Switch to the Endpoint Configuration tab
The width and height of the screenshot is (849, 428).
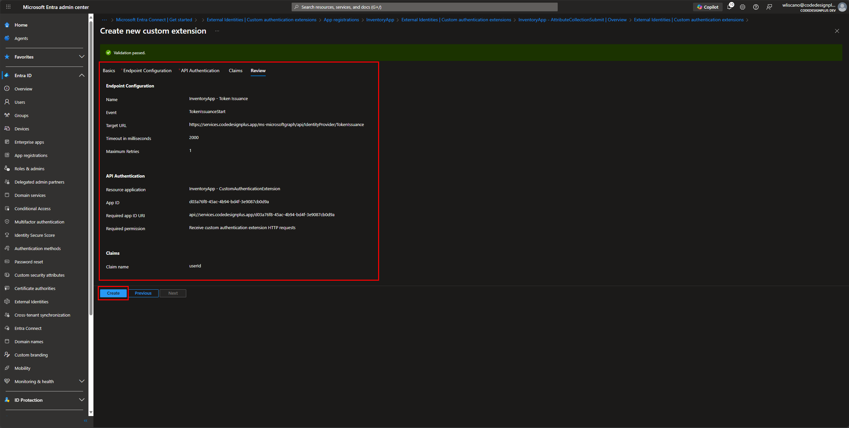[147, 71]
